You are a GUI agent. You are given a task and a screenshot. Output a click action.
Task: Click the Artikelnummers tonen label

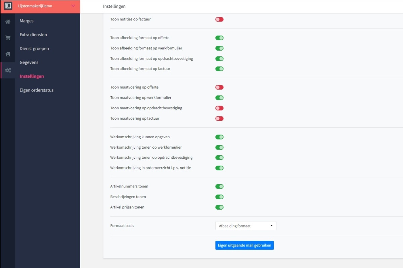129,186
